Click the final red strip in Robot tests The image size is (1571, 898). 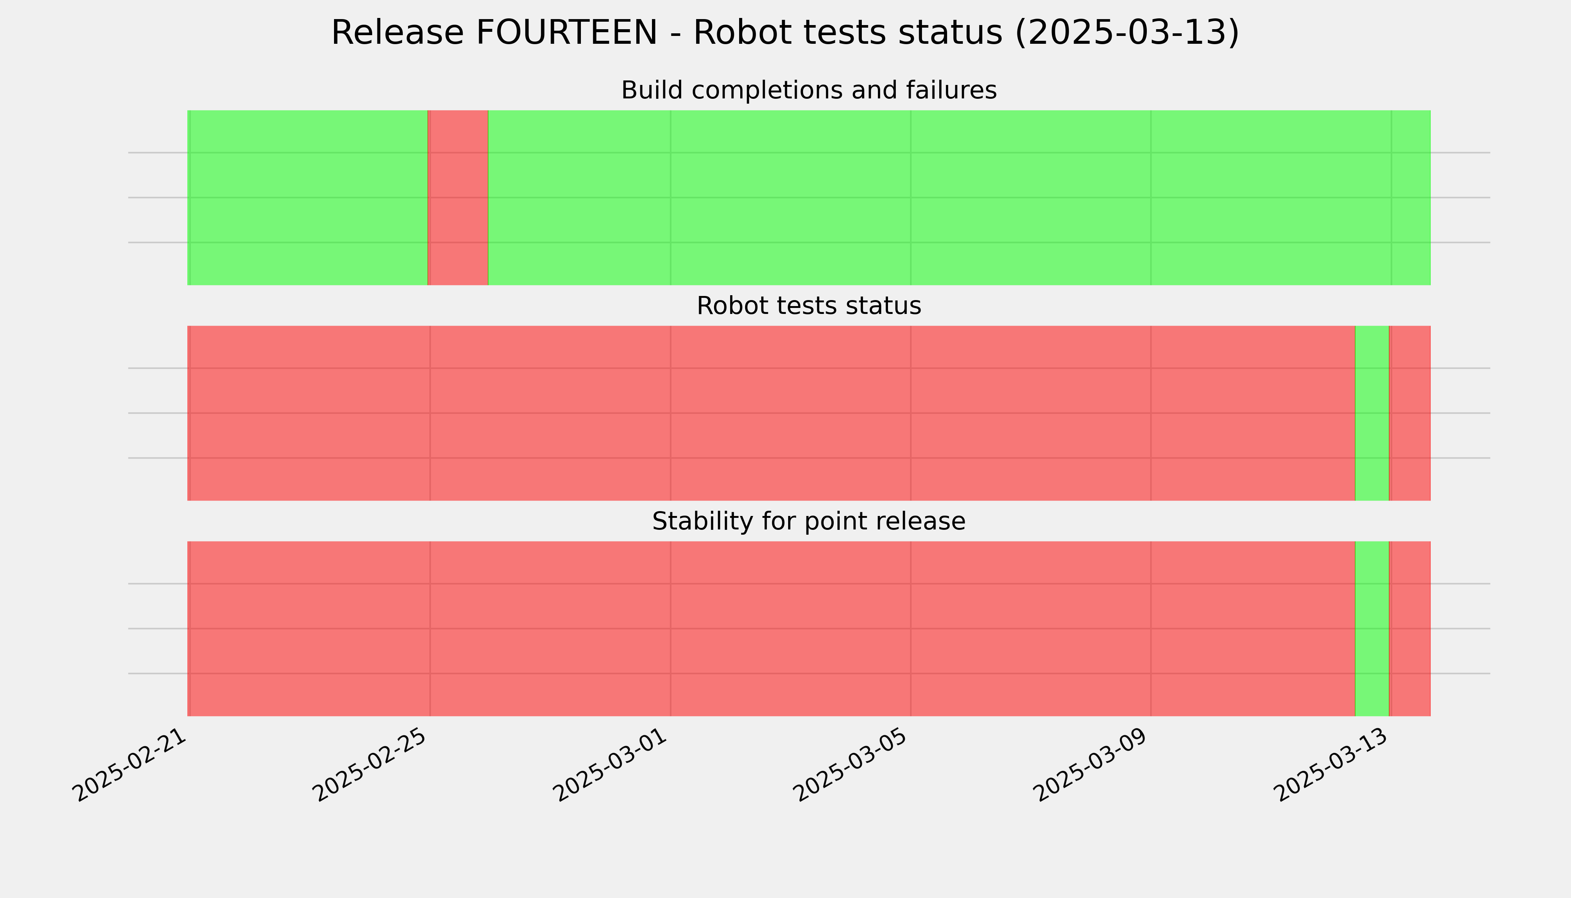pyautogui.click(x=1410, y=413)
